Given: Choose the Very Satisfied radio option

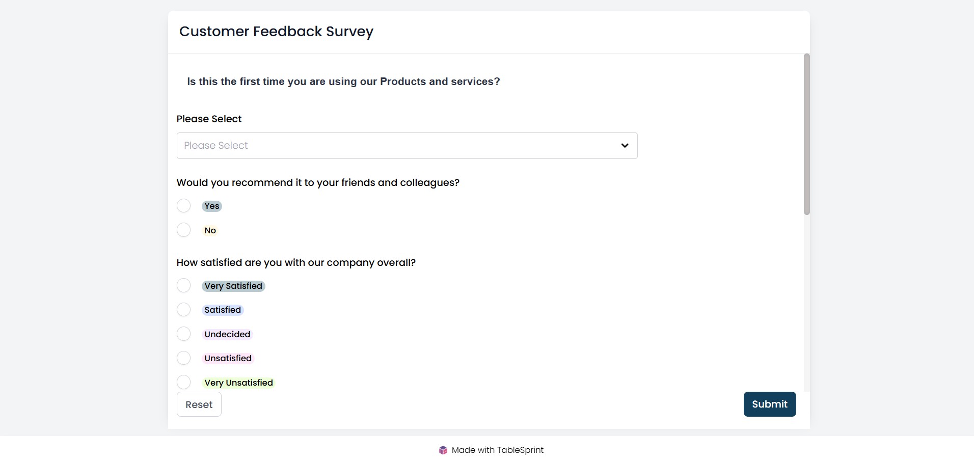Looking at the screenshot, I should coord(183,285).
